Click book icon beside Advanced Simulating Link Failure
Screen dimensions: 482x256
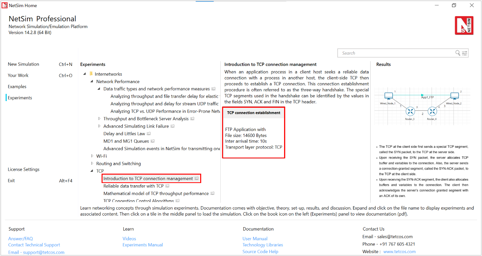tap(173, 126)
